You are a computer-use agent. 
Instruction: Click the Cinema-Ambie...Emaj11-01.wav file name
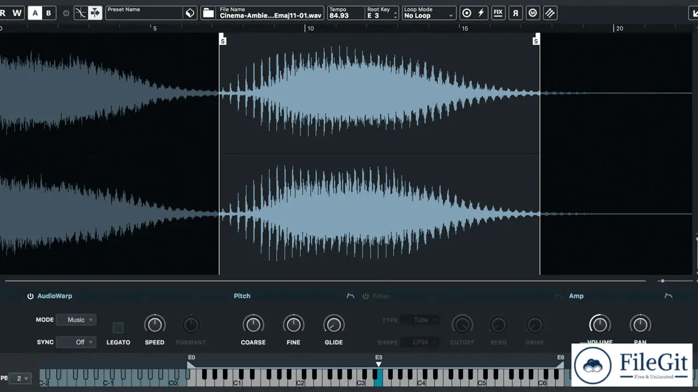[x=270, y=16]
